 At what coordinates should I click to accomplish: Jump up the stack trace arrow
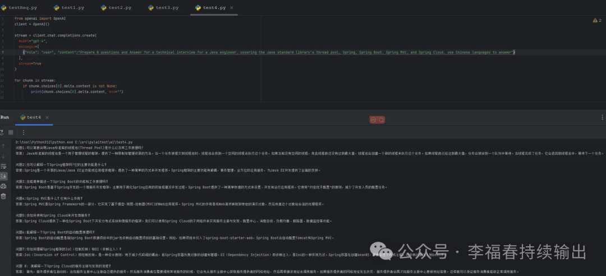point(3,146)
